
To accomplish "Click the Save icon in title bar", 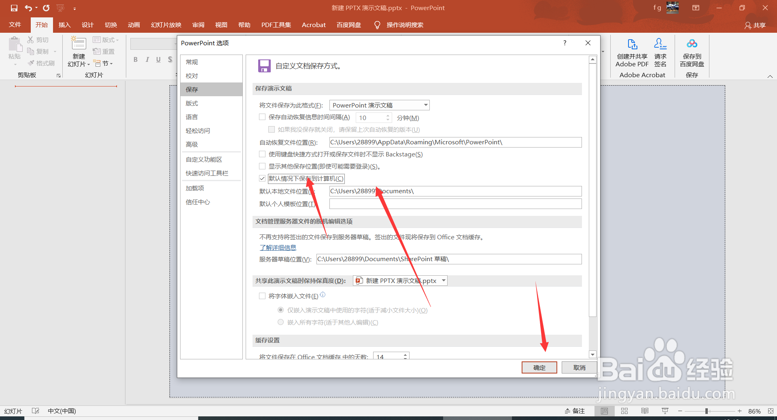I will pos(14,8).
